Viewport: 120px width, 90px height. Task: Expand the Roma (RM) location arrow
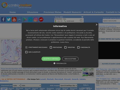click(82, 17)
